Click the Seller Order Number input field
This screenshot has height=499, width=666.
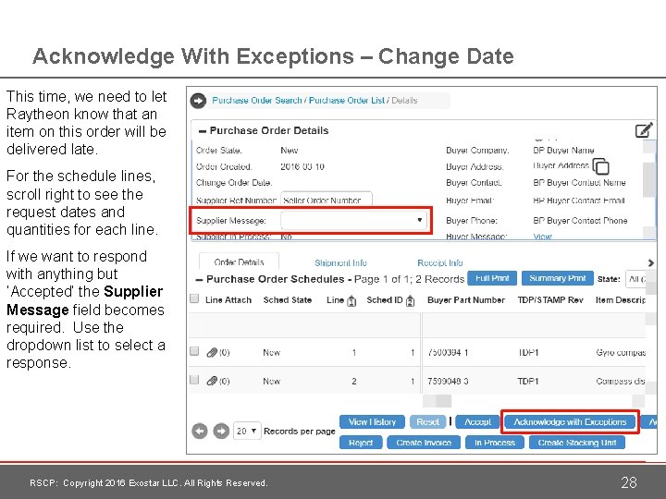point(327,200)
